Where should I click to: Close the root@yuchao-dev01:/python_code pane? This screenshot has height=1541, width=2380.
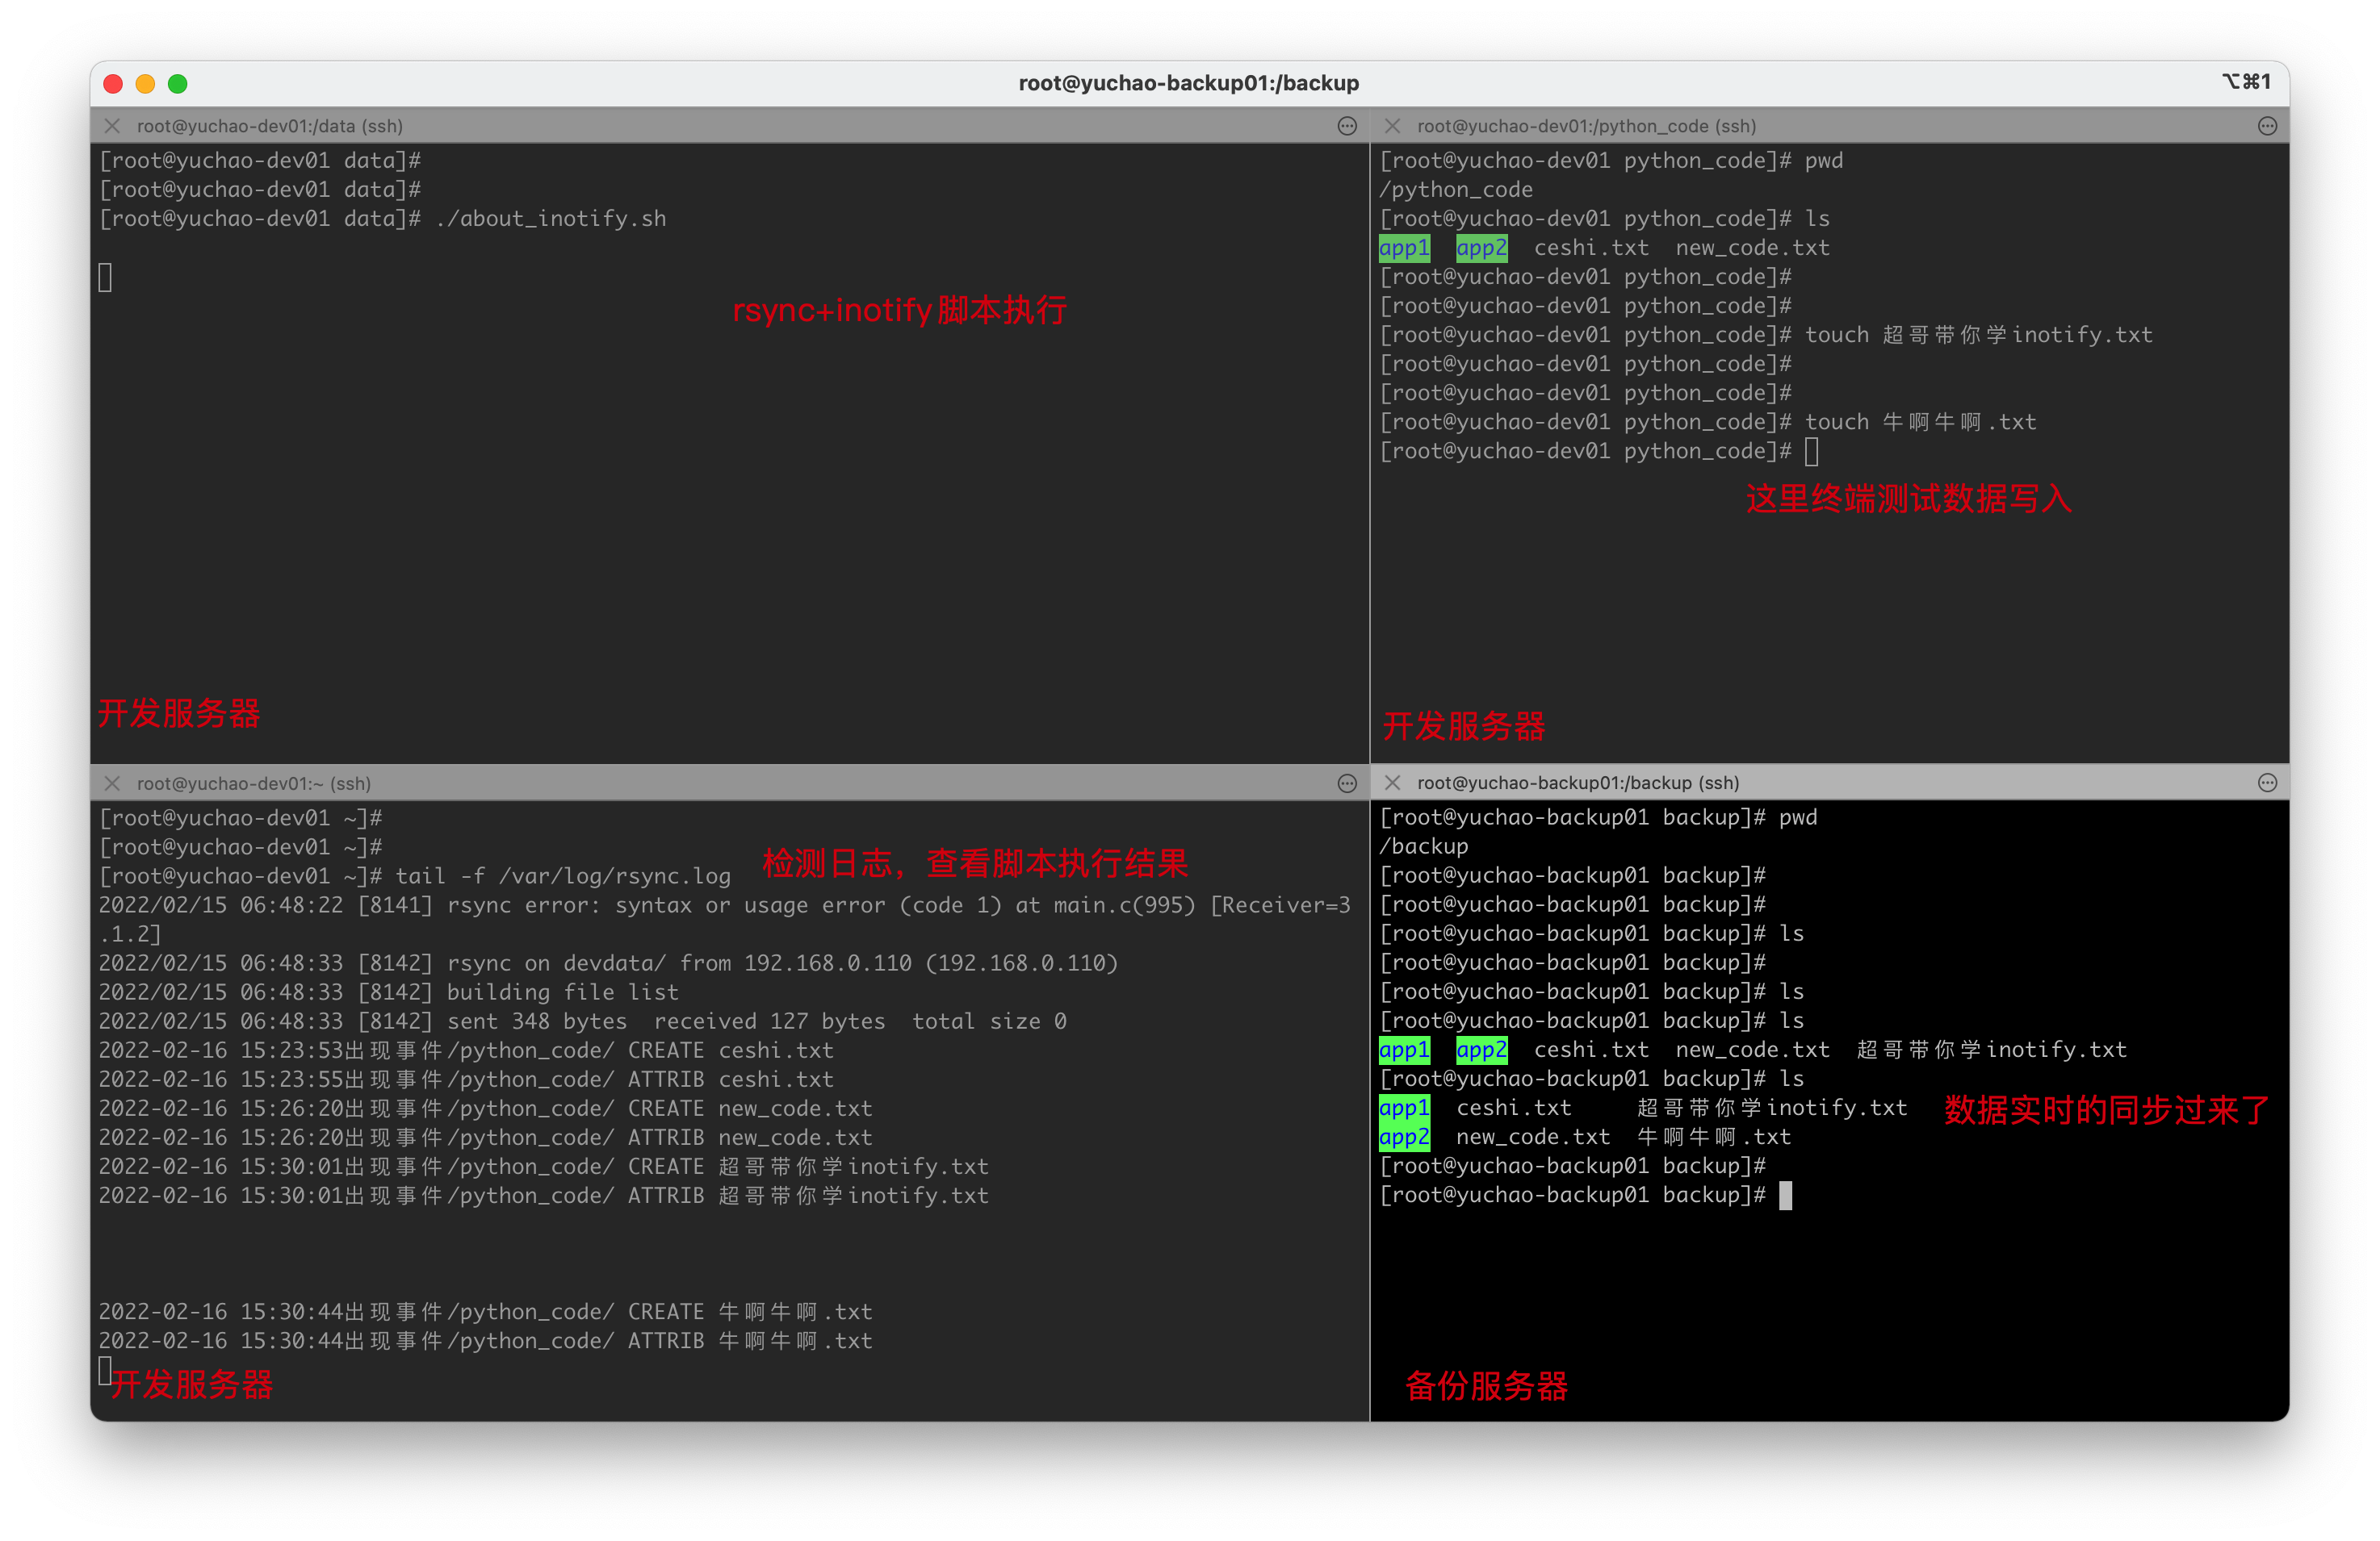pyautogui.click(x=1392, y=126)
